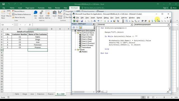179x101 pixels.
Task: Click the Excel Save icon in title bar
Action: tap(4, 4)
